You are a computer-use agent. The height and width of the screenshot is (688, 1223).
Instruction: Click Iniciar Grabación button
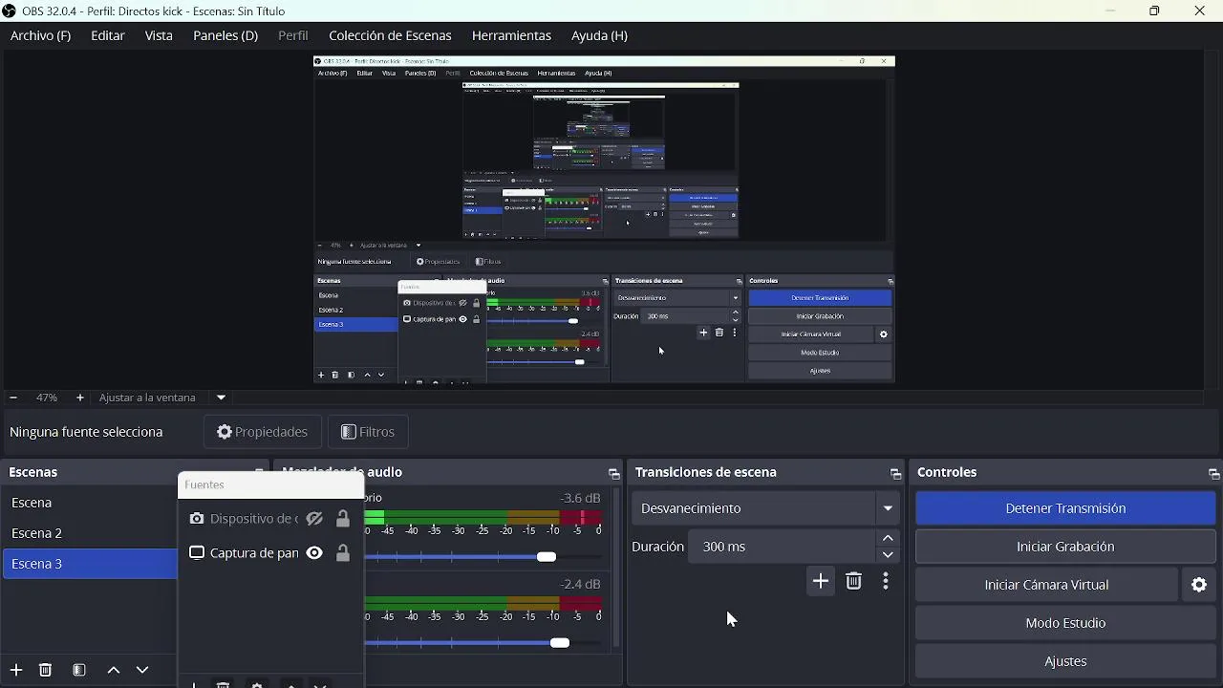(1065, 547)
